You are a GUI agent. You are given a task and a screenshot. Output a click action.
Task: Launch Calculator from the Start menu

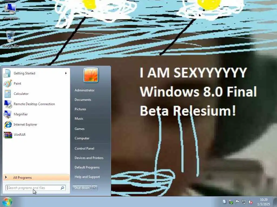click(x=36, y=94)
